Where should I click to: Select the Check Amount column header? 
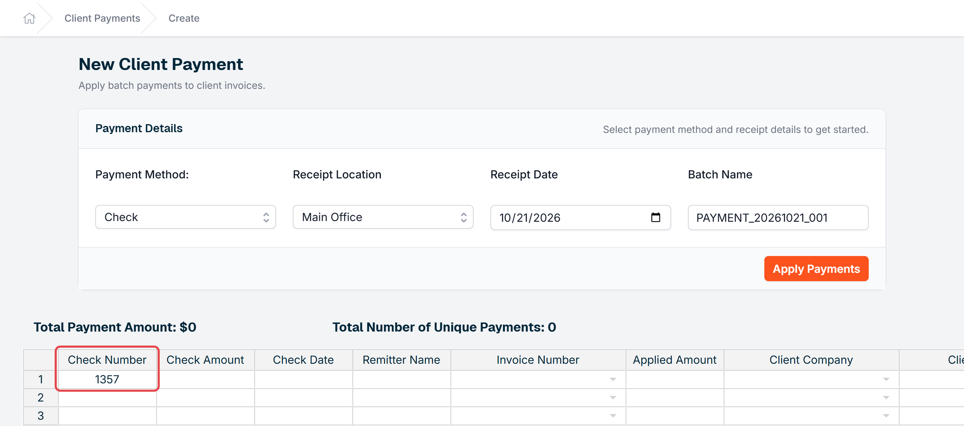206,360
